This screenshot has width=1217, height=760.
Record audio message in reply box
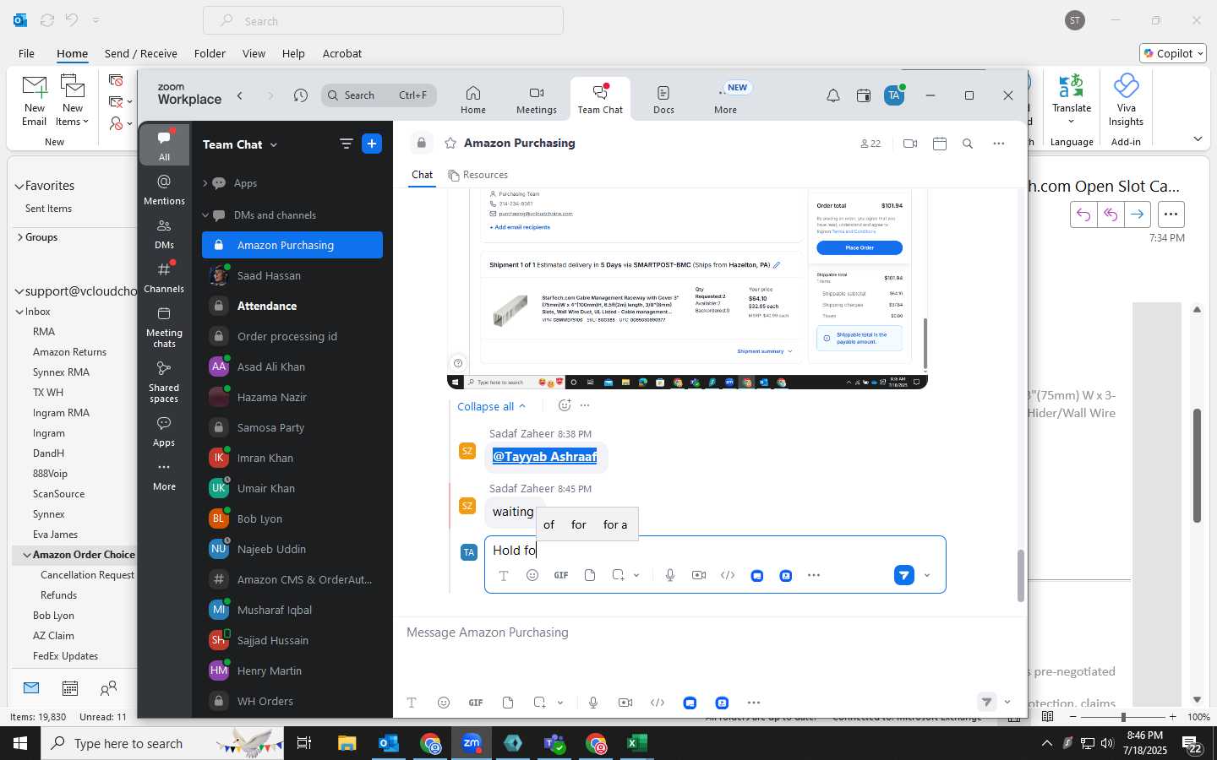tap(669, 575)
